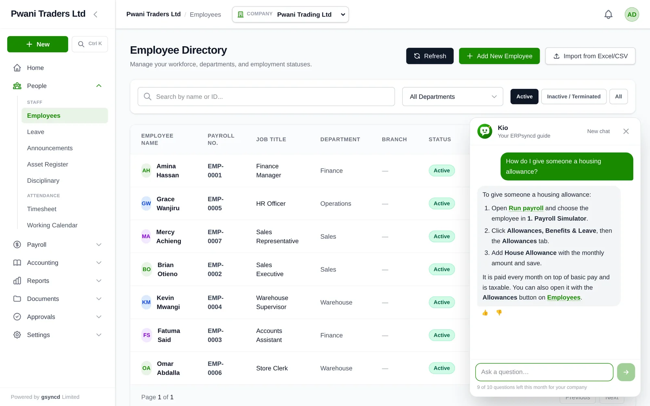Give a thumbs down to Kio's answer
650x406 pixels.
pos(499,313)
